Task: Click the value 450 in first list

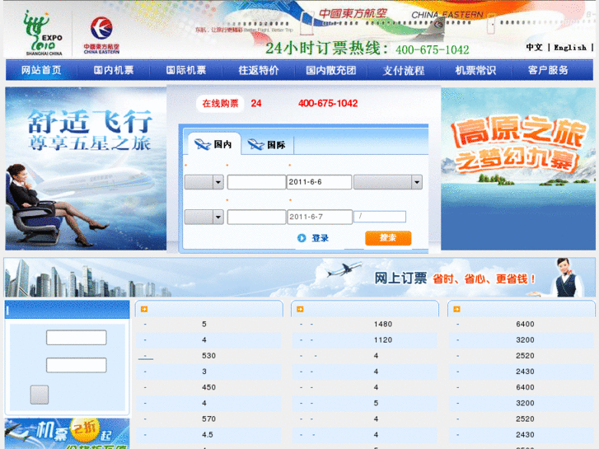Action: click(x=209, y=387)
